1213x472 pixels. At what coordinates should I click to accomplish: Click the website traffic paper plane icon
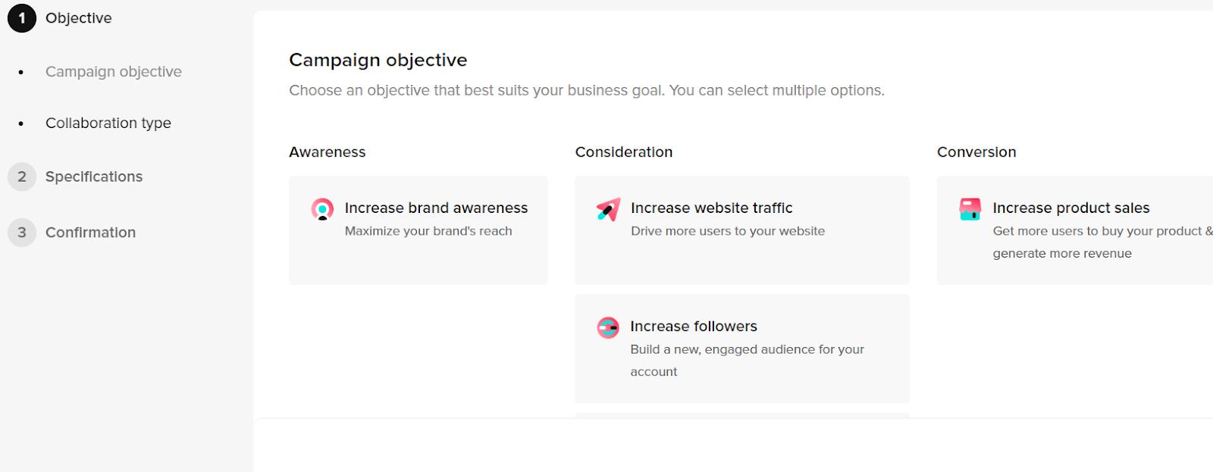pos(608,209)
